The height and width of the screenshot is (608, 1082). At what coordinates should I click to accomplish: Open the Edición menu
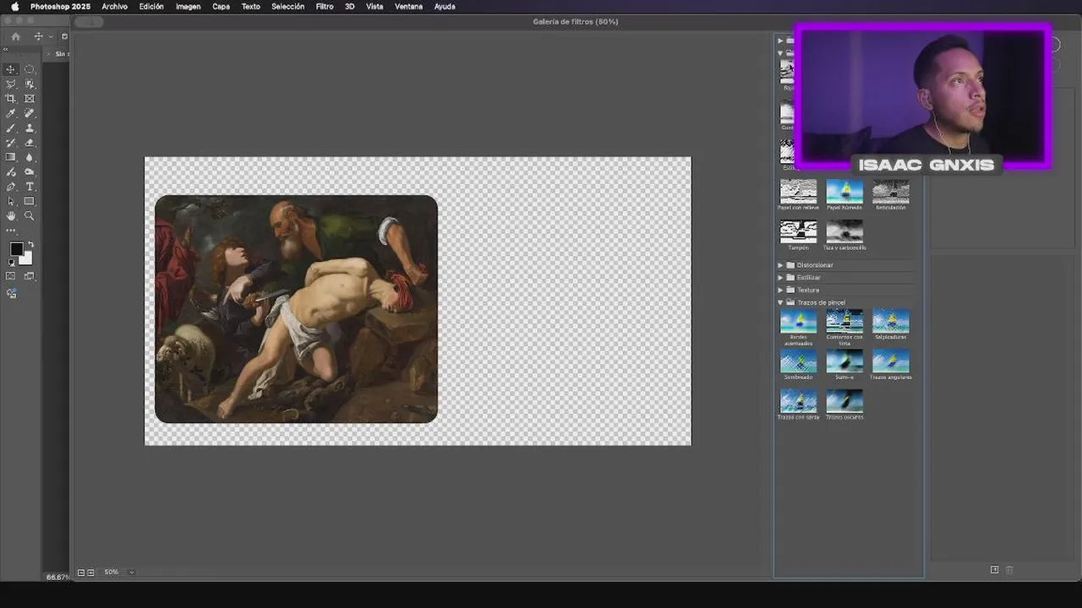(x=151, y=7)
